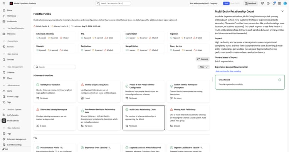This screenshot has width=289, height=152.
Task: Open Event Forwarding in the sidebar
Action: [x=14, y=145]
